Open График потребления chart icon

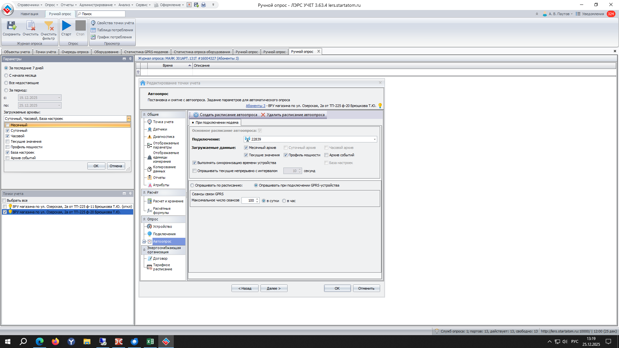point(93,37)
